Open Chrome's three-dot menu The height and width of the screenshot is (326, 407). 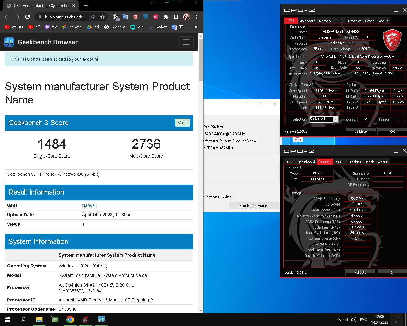pyautogui.click(x=197, y=17)
